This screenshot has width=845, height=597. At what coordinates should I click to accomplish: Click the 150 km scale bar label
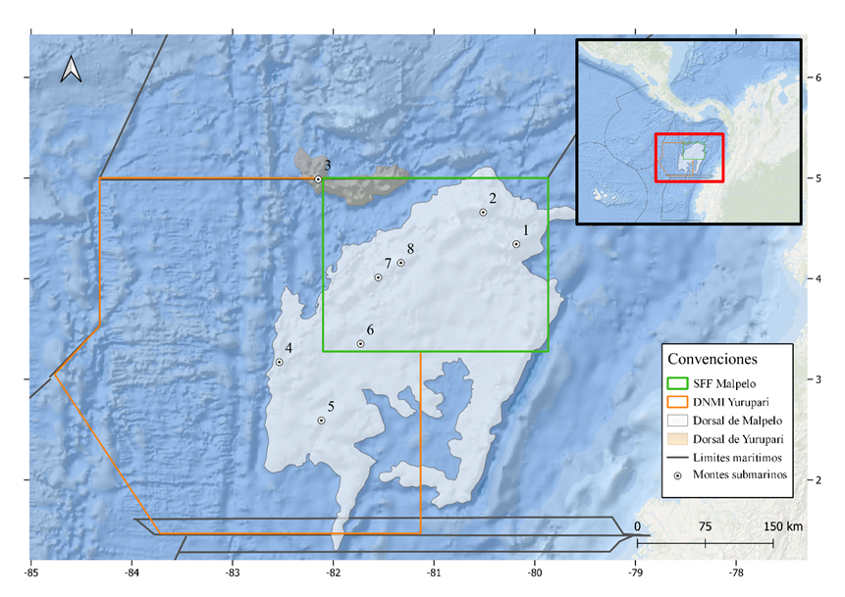click(782, 526)
